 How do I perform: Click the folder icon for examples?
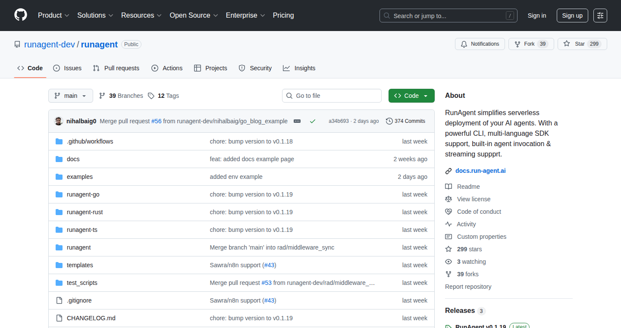pyautogui.click(x=59, y=177)
